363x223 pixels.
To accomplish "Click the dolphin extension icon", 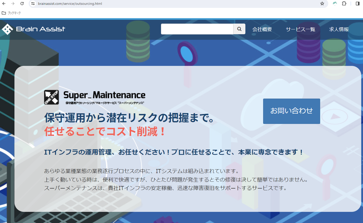I will point(335,4).
